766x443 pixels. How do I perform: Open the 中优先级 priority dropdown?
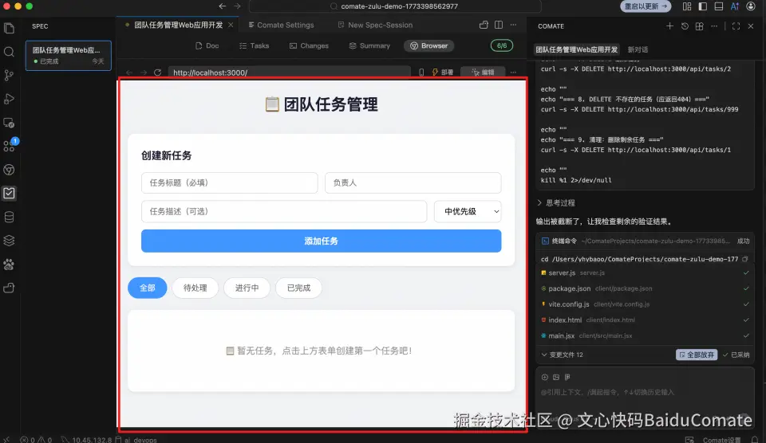468,211
